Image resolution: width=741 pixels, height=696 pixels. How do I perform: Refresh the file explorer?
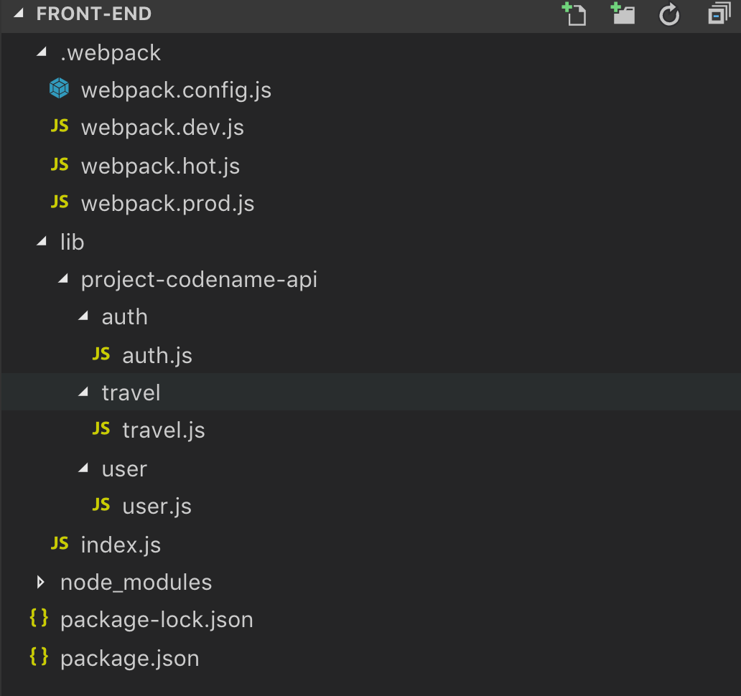(669, 14)
